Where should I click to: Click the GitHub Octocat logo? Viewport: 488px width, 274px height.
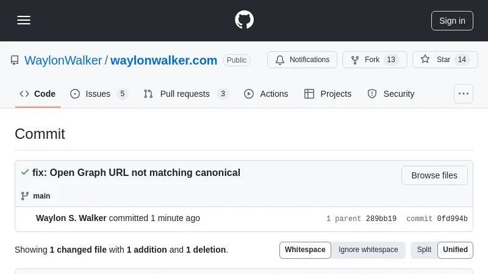point(244,20)
